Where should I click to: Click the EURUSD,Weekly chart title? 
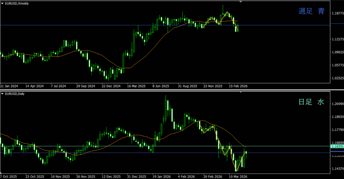coord(17,3)
